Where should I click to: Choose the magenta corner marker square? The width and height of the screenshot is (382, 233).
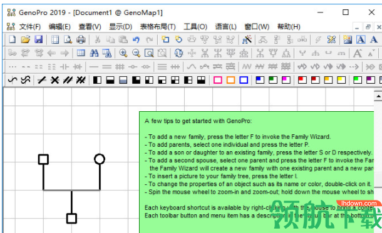click(x=286, y=80)
